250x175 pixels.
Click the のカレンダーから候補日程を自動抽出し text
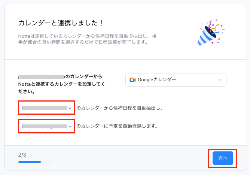tap(119, 108)
